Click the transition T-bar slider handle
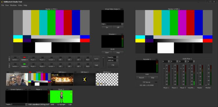 point(103,58)
